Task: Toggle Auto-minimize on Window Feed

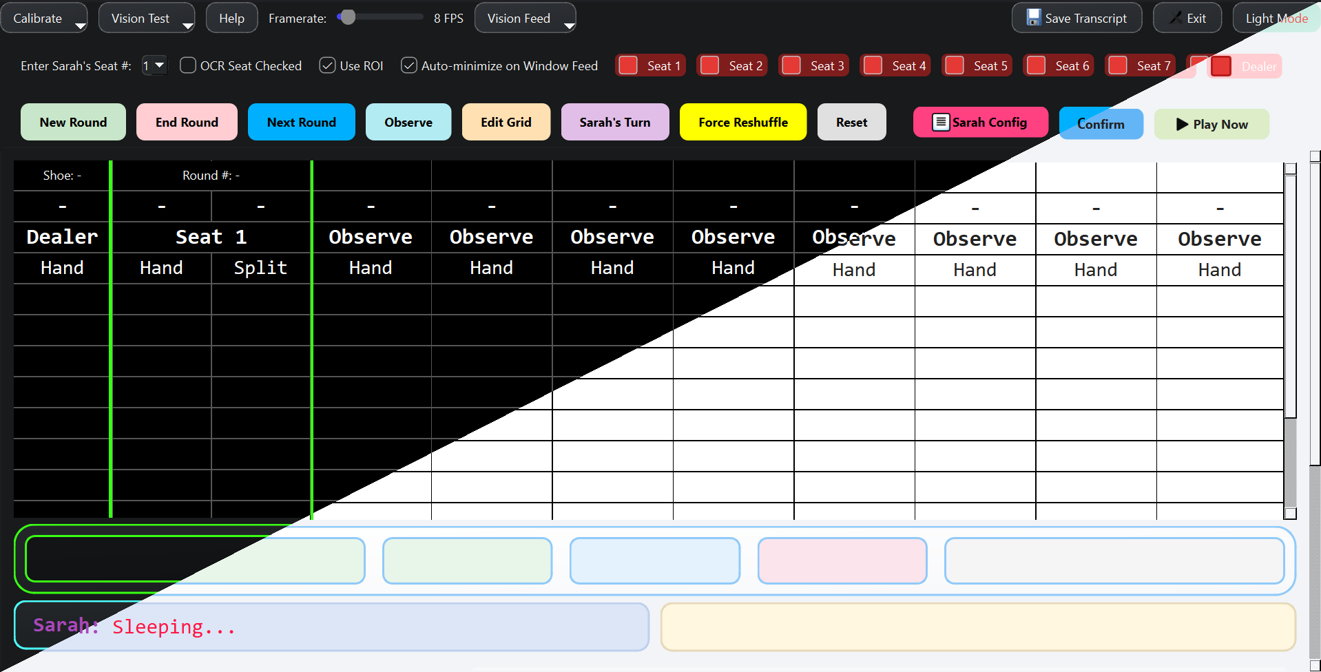Action: coord(408,65)
